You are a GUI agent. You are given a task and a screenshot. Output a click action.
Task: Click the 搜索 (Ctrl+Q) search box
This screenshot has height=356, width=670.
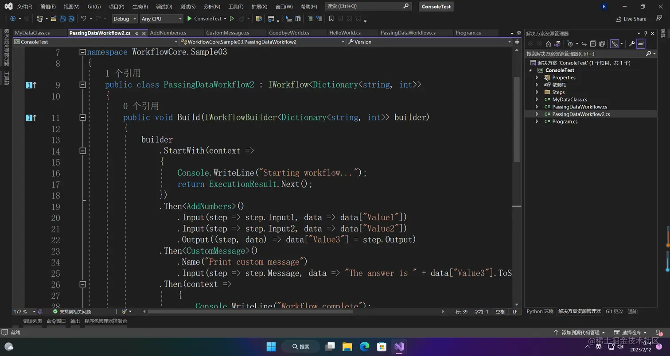click(368, 6)
